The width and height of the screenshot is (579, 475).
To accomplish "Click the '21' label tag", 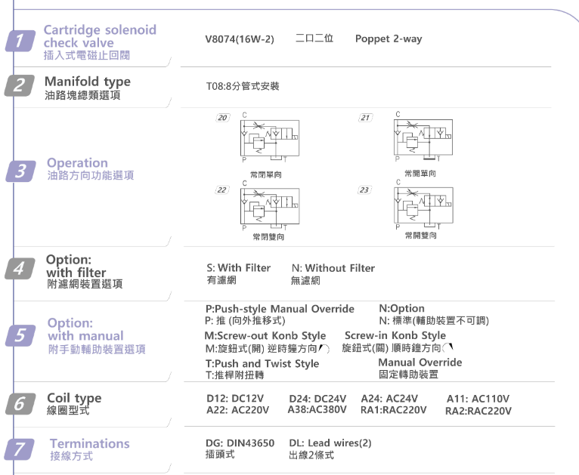I will (x=365, y=118).
